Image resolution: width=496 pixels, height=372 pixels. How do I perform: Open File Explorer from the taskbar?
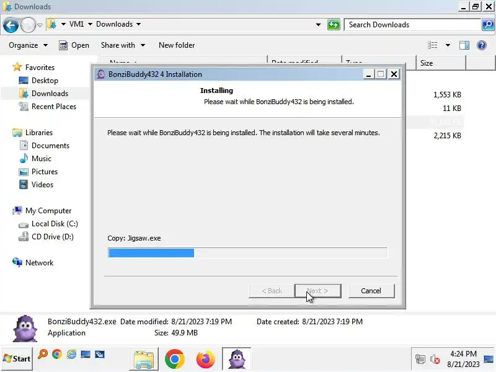coord(144,360)
